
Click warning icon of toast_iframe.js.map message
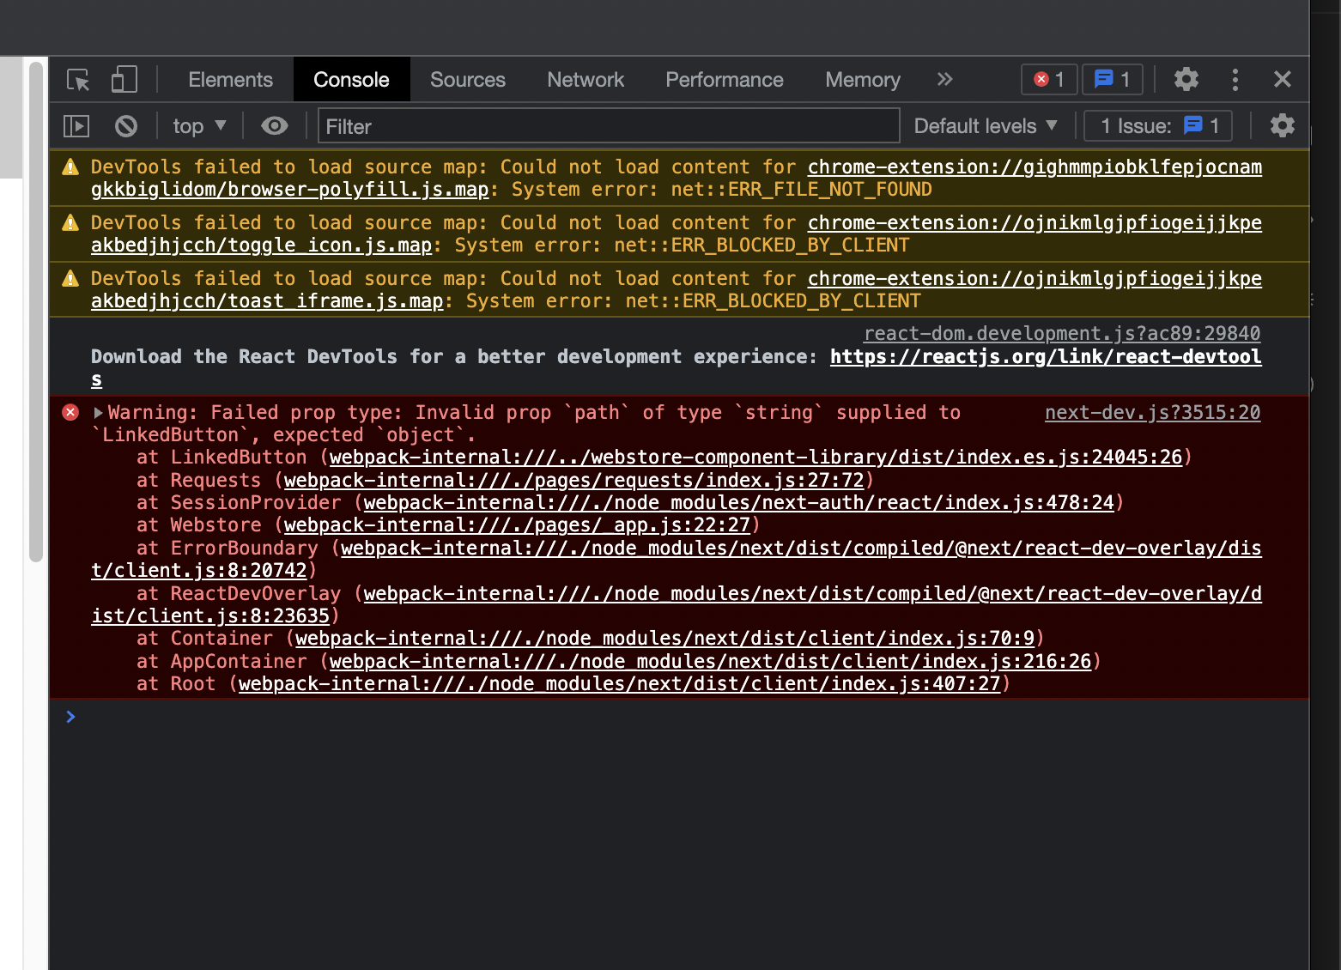[x=70, y=279]
